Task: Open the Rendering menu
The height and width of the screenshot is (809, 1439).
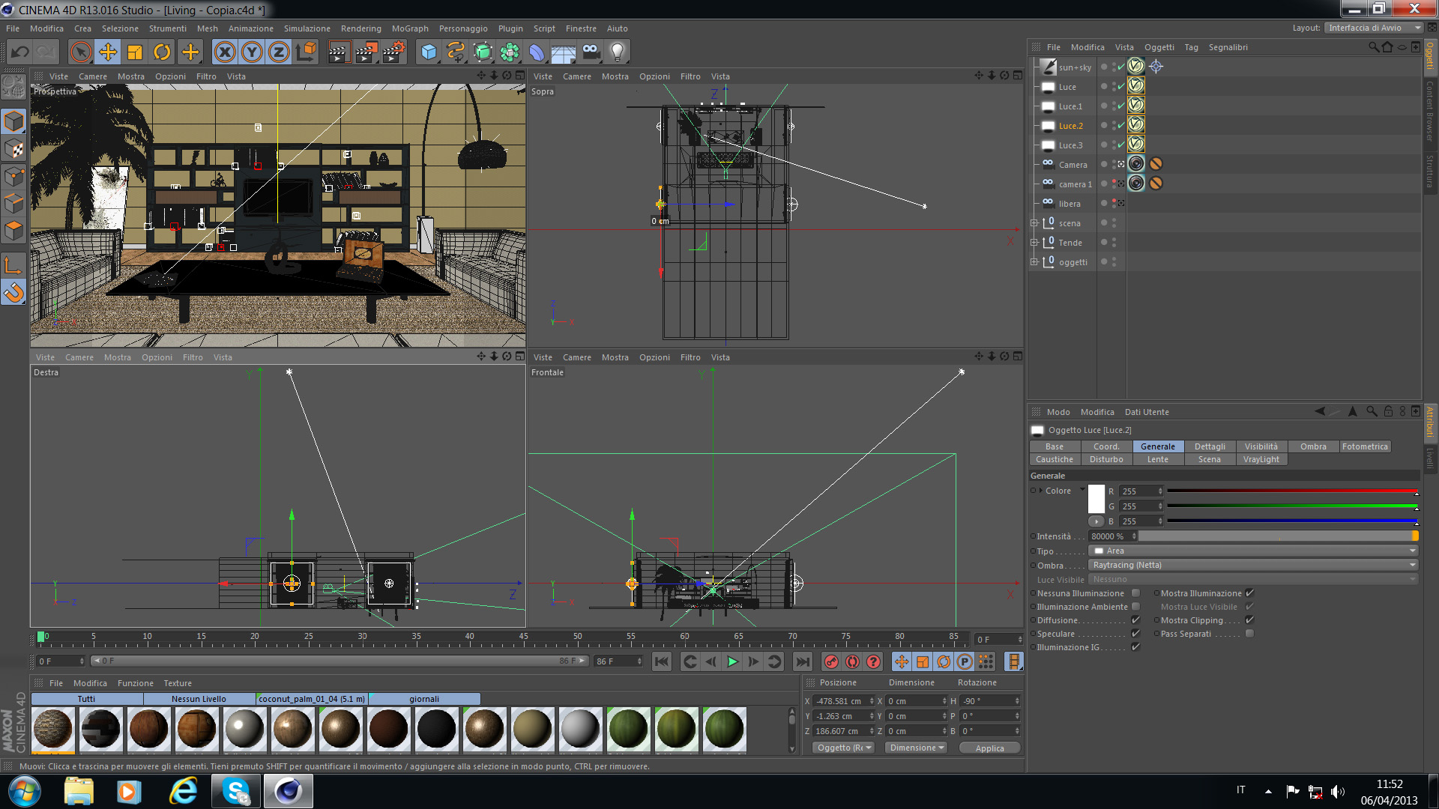Action: click(x=360, y=28)
